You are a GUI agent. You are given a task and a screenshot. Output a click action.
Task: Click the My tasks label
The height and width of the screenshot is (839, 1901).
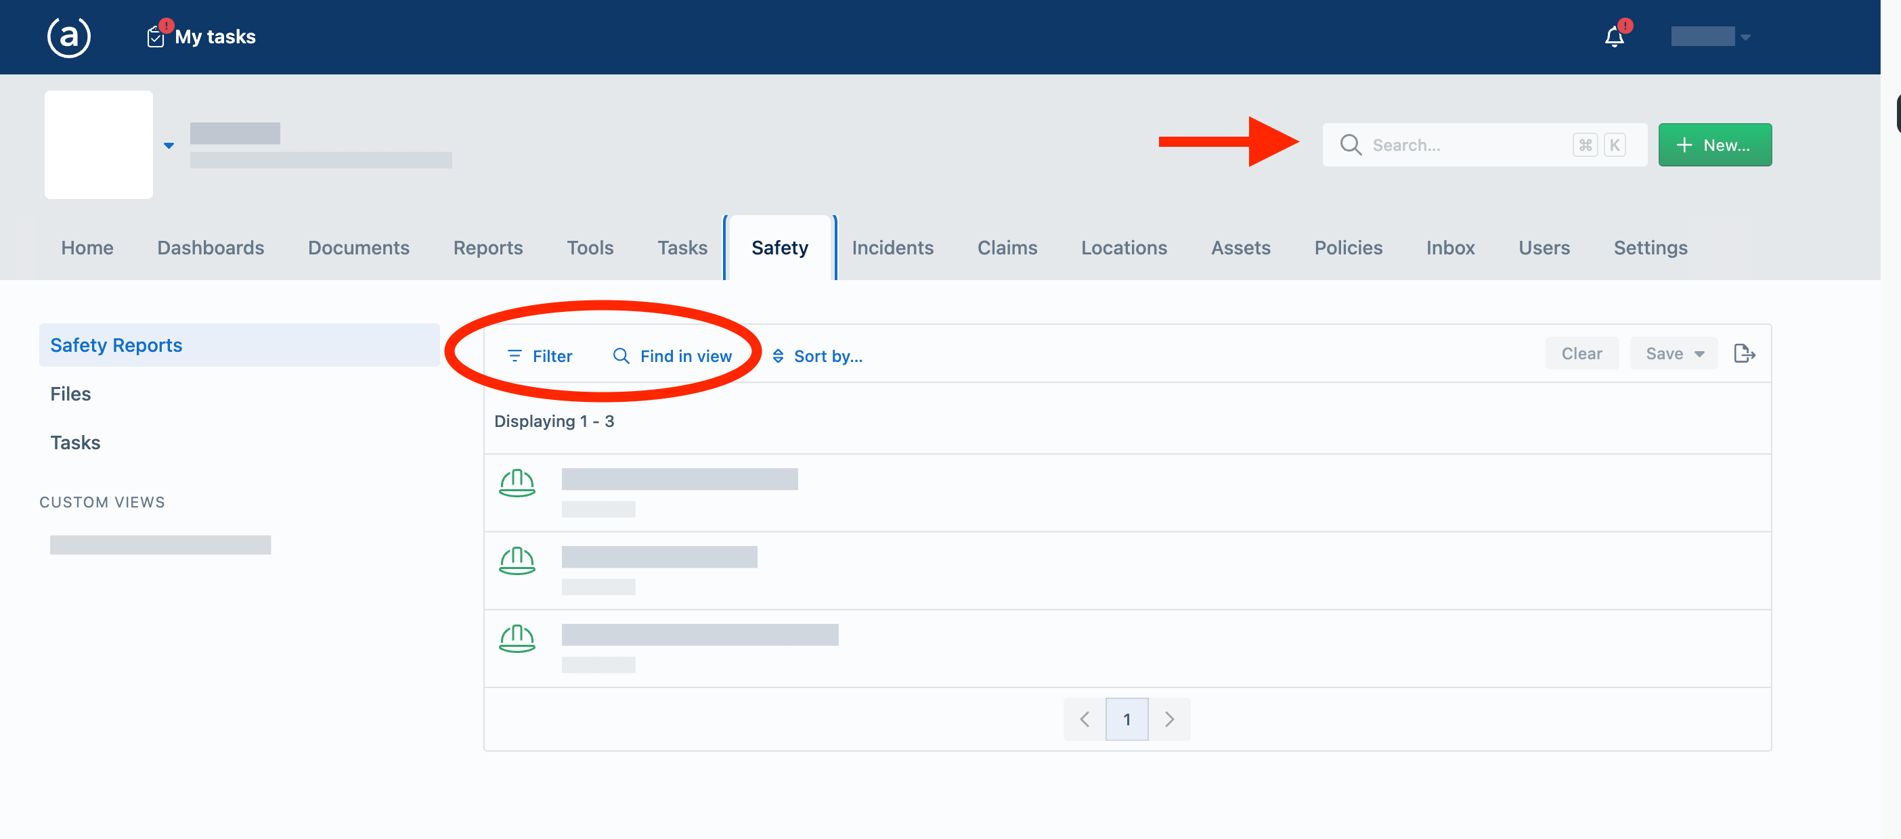[215, 37]
